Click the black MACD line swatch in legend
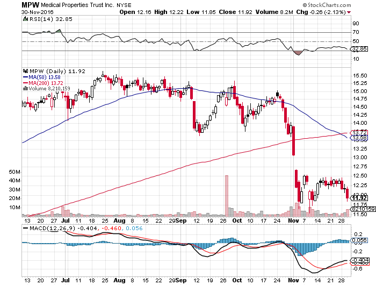The image size is (376, 285). pos(25,229)
